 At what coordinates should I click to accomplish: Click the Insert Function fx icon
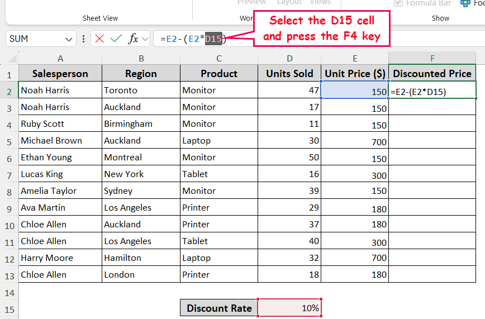133,39
